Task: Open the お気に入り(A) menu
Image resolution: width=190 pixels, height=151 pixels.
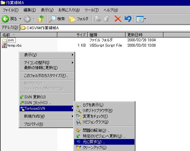Action: click(69, 10)
